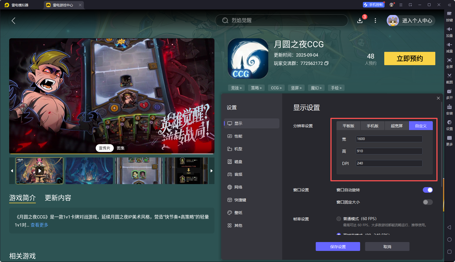The height and width of the screenshot is (262, 455).
Task: Open the 魔幻 > tag
Action: click(316, 88)
